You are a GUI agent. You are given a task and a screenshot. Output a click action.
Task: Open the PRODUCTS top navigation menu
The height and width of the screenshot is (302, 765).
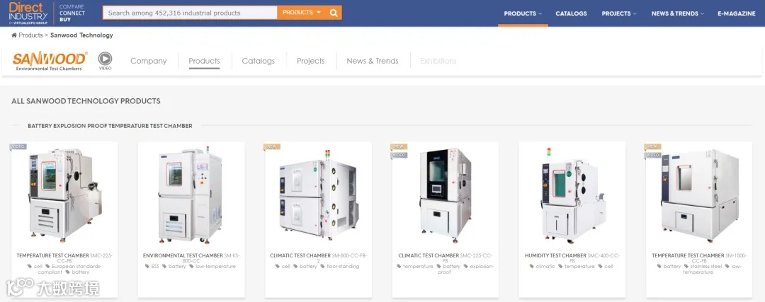(x=523, y=13)
